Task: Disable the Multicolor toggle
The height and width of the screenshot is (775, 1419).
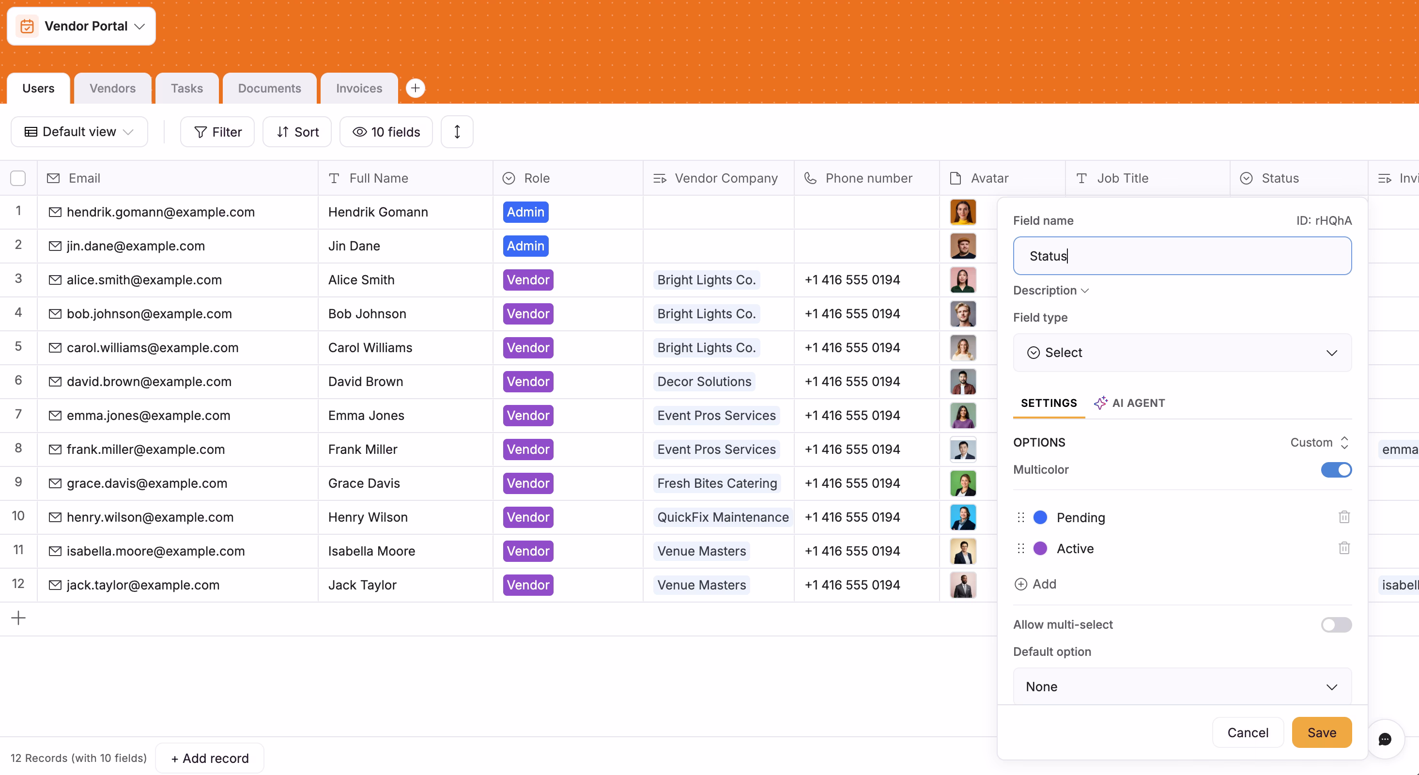Action: [x=1336, y=470]
